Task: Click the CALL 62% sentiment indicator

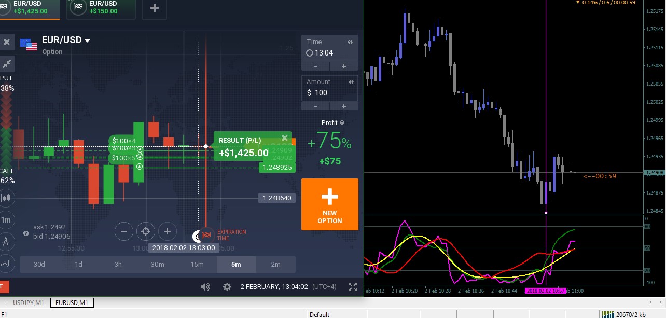Action: pyautogui.click(x=7, y=175)
